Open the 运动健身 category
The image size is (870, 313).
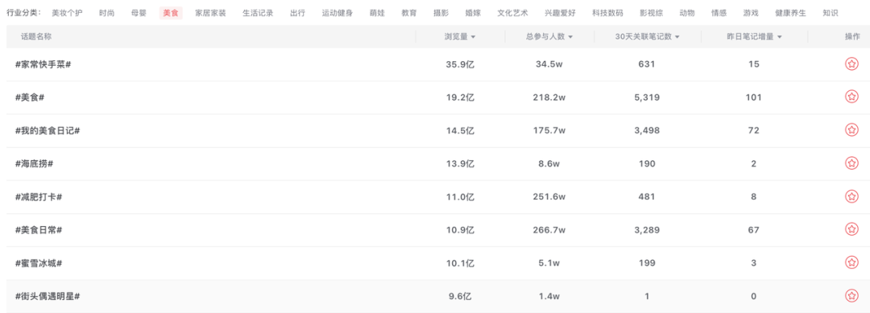tap(338, 13)
